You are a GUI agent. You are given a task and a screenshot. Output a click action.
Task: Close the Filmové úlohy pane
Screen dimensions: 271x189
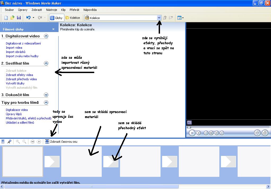[54, 29]
